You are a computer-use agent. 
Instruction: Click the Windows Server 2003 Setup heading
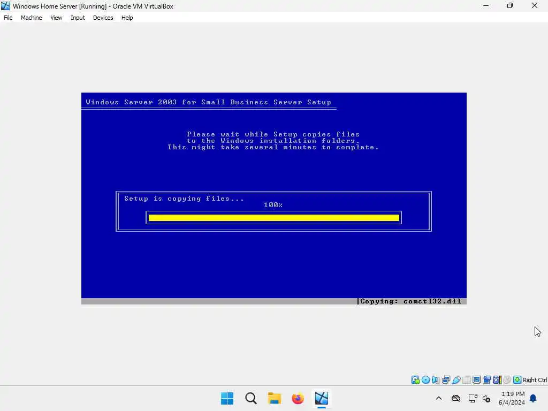pyautogui.click(x=208, y=102)
